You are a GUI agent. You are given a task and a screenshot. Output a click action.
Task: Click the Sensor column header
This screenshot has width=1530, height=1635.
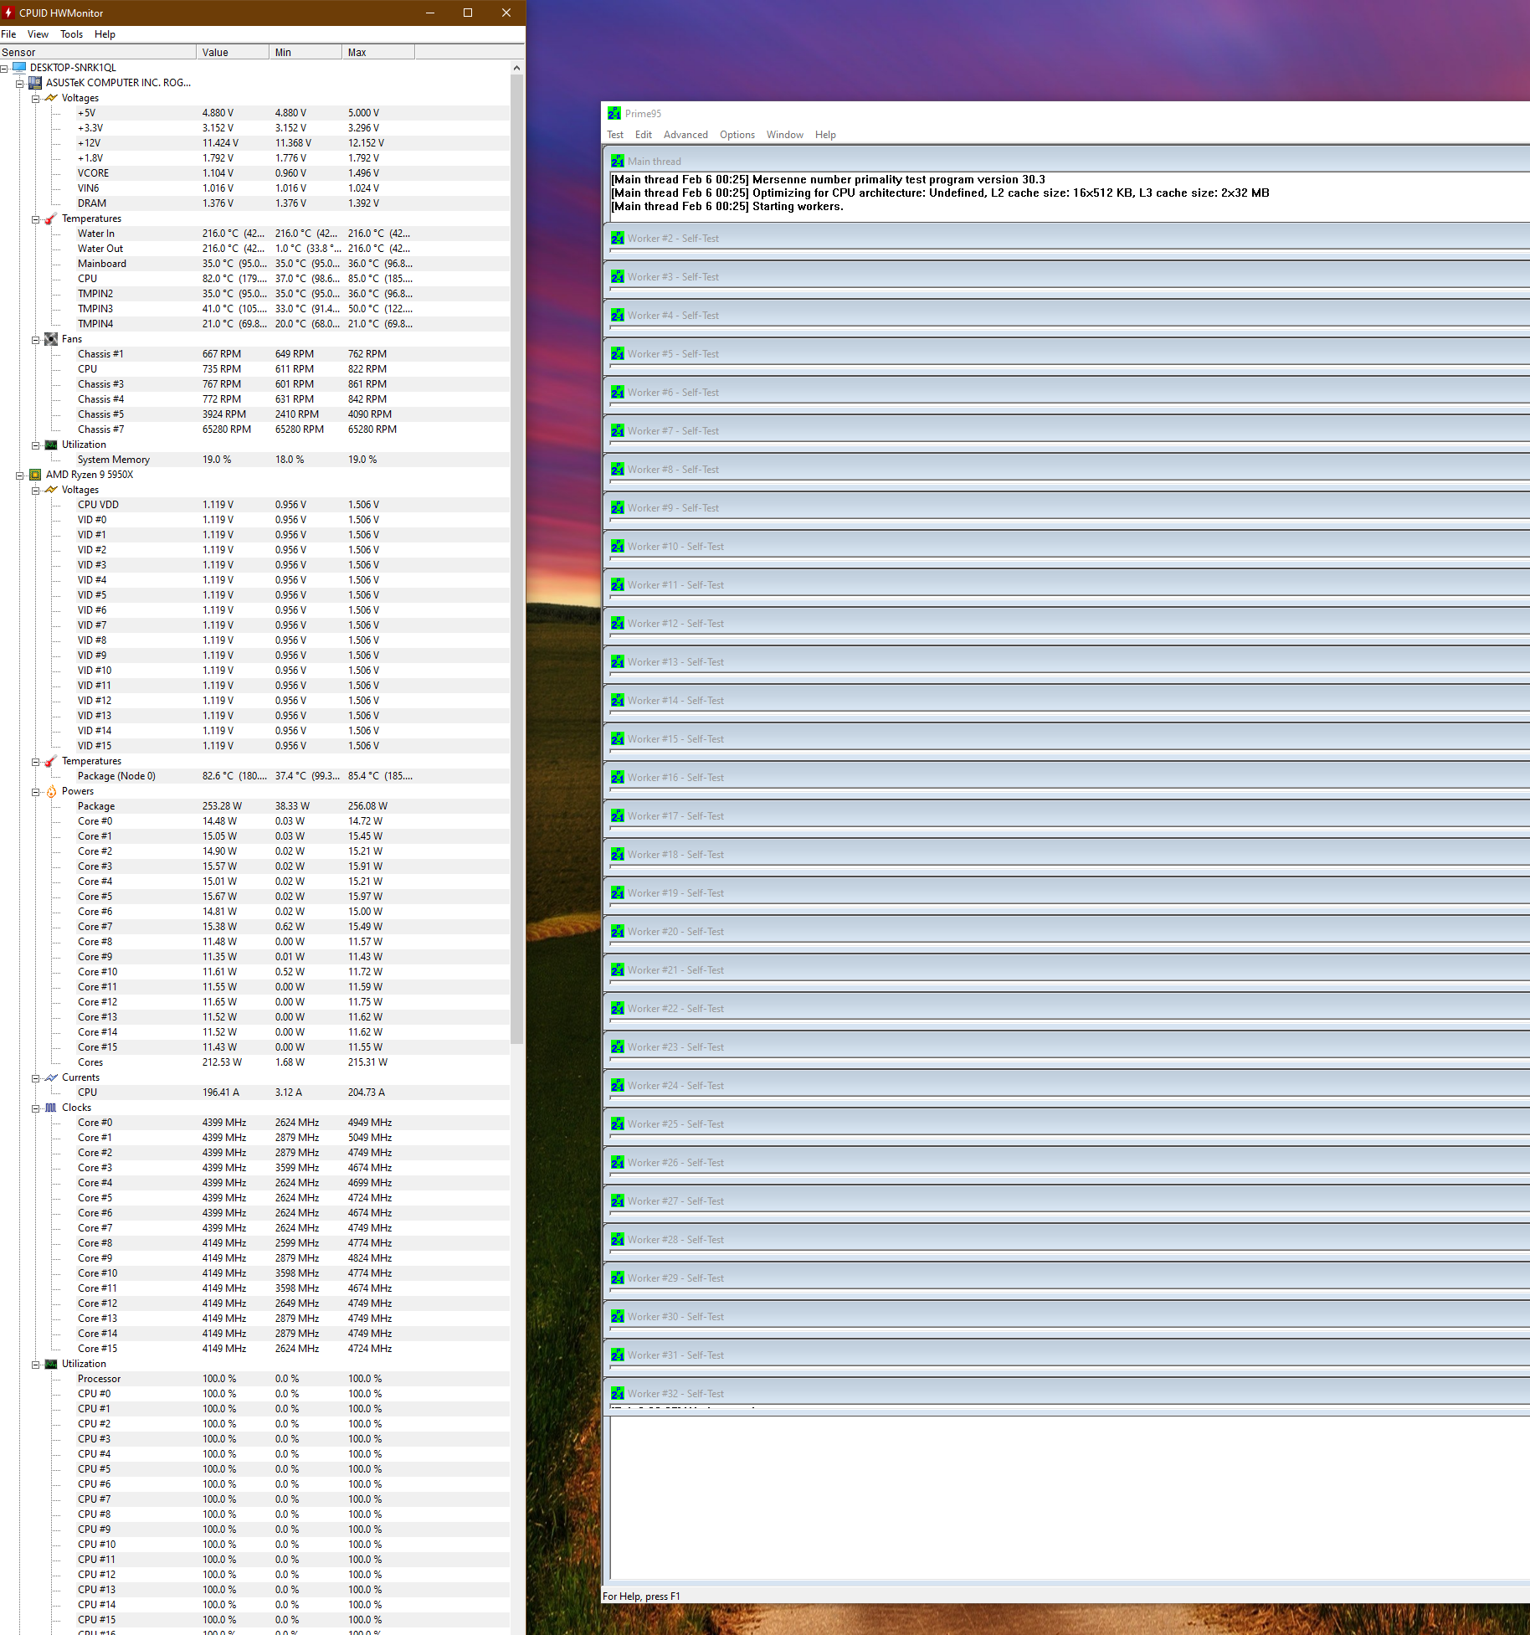point(98,52)
